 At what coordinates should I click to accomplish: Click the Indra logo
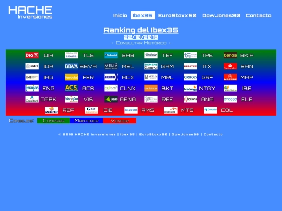(x=32, y=66)
